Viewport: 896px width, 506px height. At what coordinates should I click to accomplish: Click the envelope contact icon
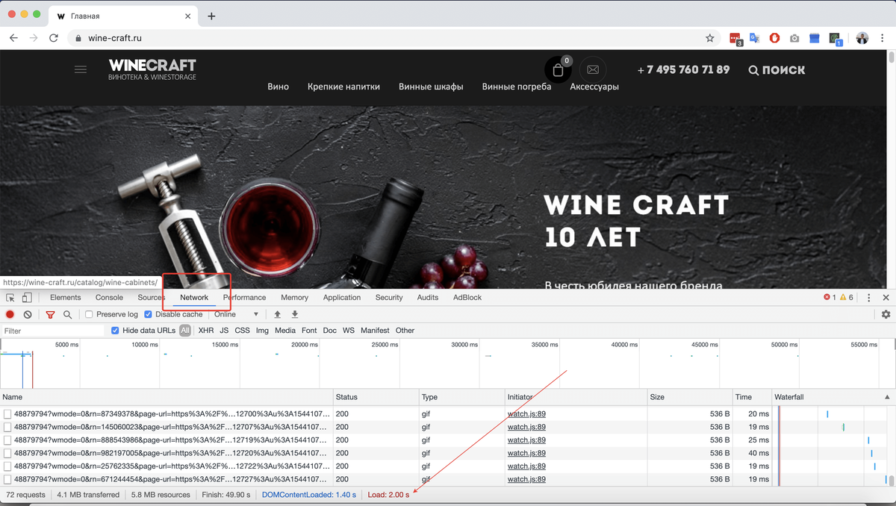(x=593, y=70)
